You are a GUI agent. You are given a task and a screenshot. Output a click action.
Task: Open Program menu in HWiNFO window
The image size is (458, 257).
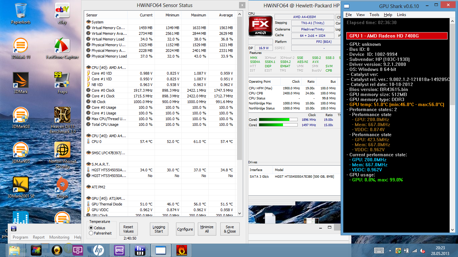20,237
